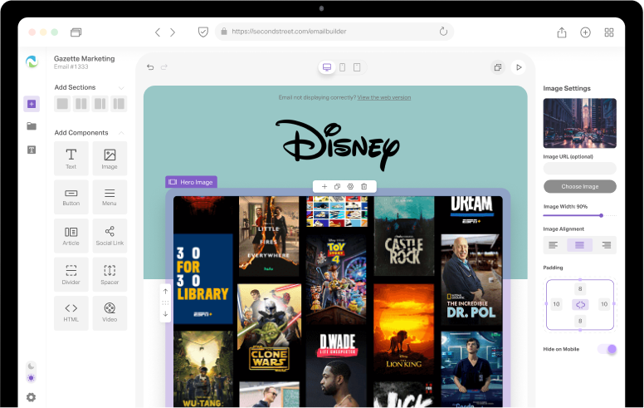644x408 pixels.
Task: Click the browser reload icon
Action: point(443,32)
